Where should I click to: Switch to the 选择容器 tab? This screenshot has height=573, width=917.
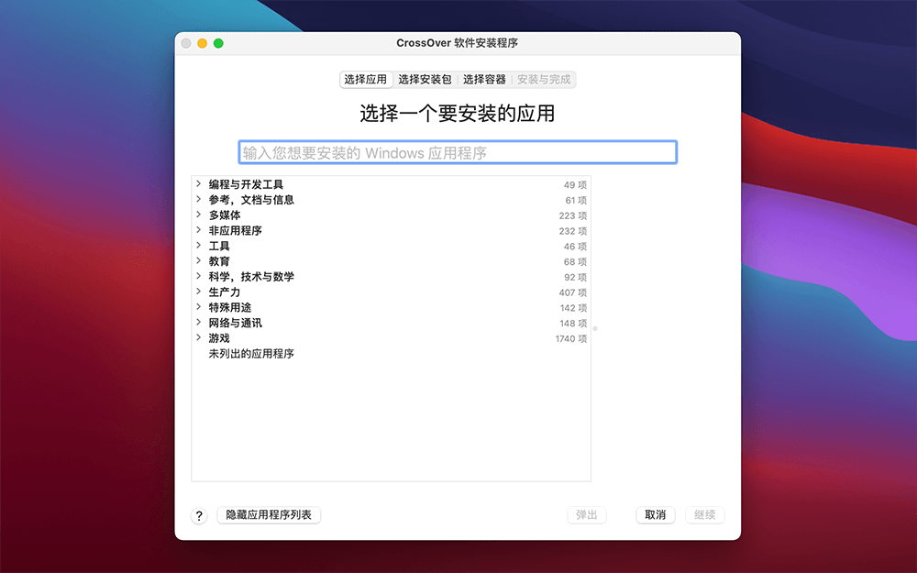(x=484, y=80)
